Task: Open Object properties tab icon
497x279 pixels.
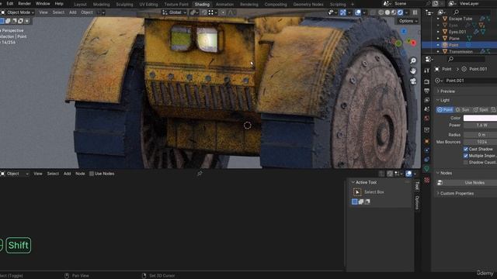Action: click(426, 141)
